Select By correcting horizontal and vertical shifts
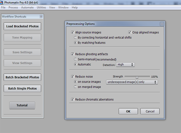Image resolution: width=181 pixels, height=133 pixels. (x=75, y=37)
